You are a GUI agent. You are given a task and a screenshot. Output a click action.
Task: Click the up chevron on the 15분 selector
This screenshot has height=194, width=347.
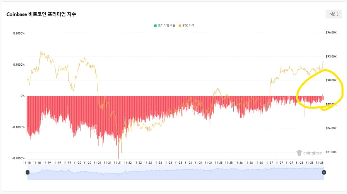[337, 13]
